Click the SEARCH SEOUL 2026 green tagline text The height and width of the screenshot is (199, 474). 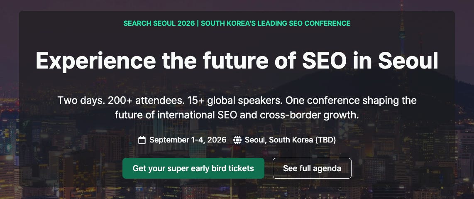point(159,23)
